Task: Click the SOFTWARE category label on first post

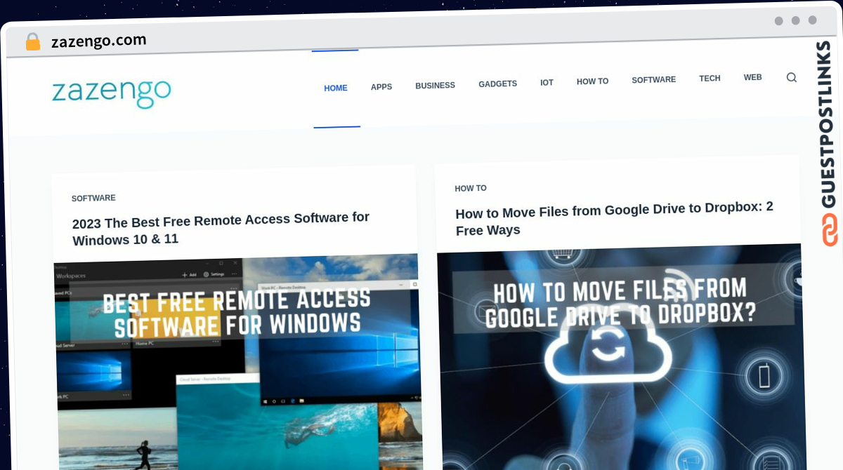Action: point(93,199)
